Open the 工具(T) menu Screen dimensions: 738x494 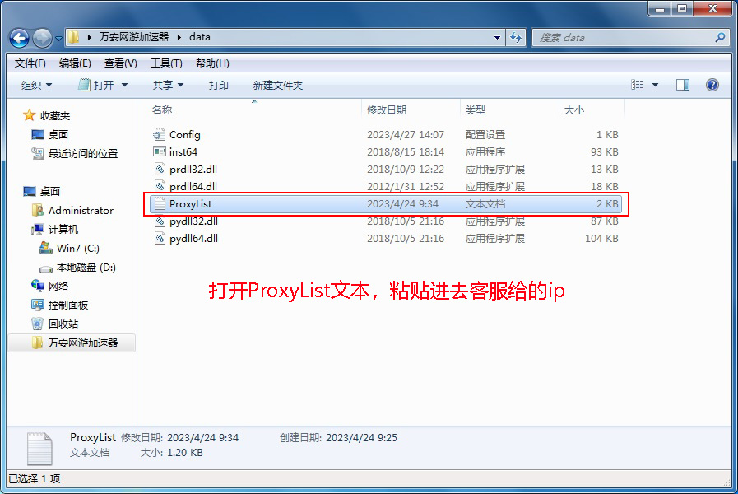[x=166, y=63]
